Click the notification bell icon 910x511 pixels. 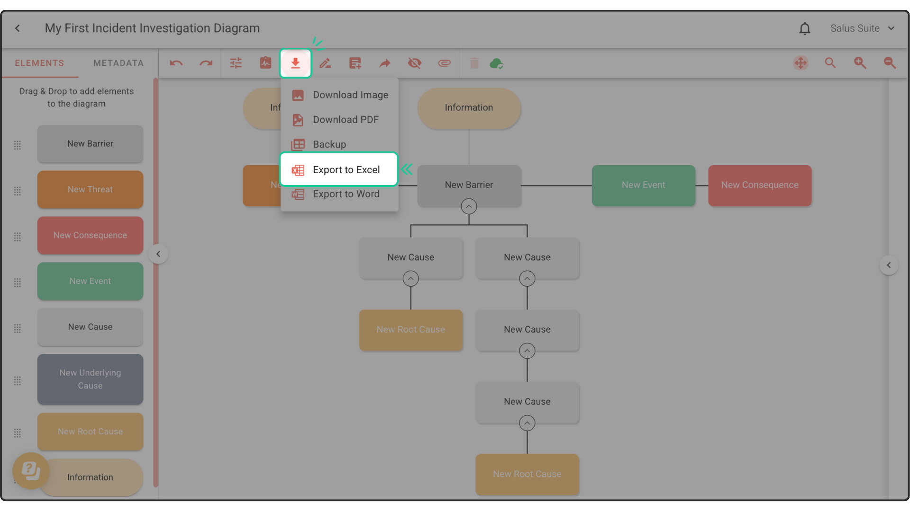805,28
